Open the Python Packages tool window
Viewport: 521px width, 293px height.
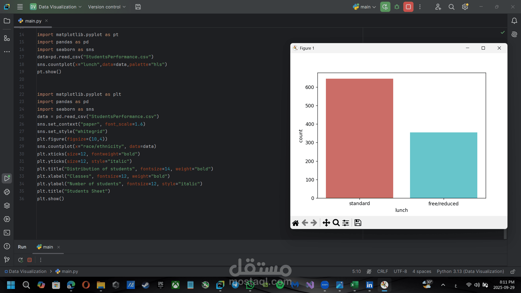coord(7,206)
